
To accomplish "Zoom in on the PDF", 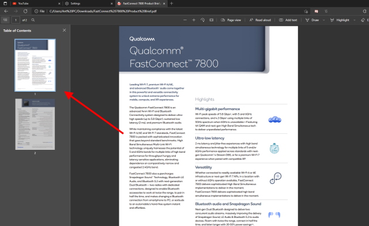I will click(x=194, y=20).
